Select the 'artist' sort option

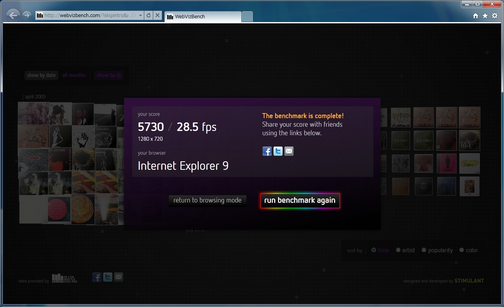[405, 250]
